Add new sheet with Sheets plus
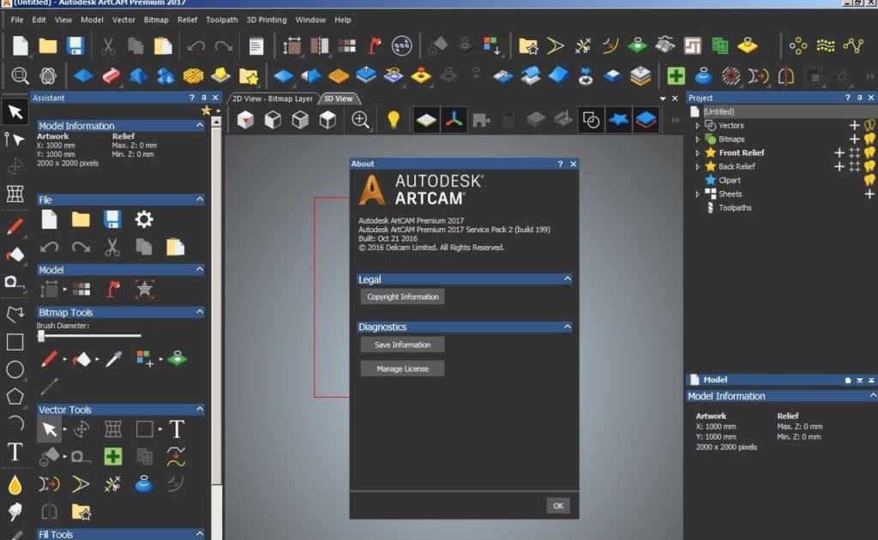The image size is (878, 540). [x=869, y=194]
